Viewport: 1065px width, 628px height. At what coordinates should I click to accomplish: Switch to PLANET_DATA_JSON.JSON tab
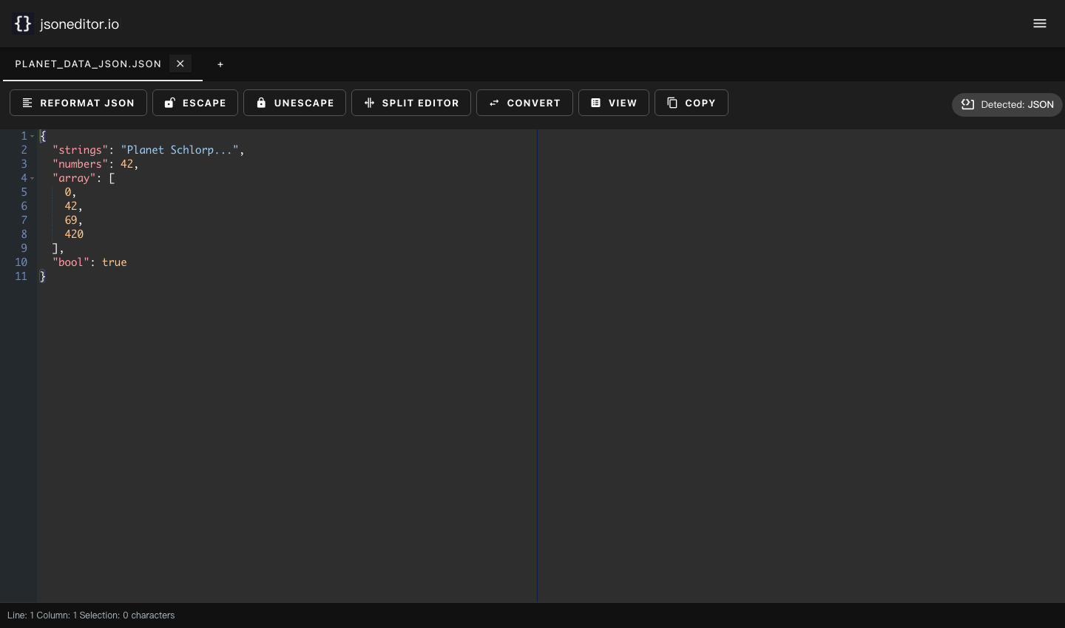(88, 64)
